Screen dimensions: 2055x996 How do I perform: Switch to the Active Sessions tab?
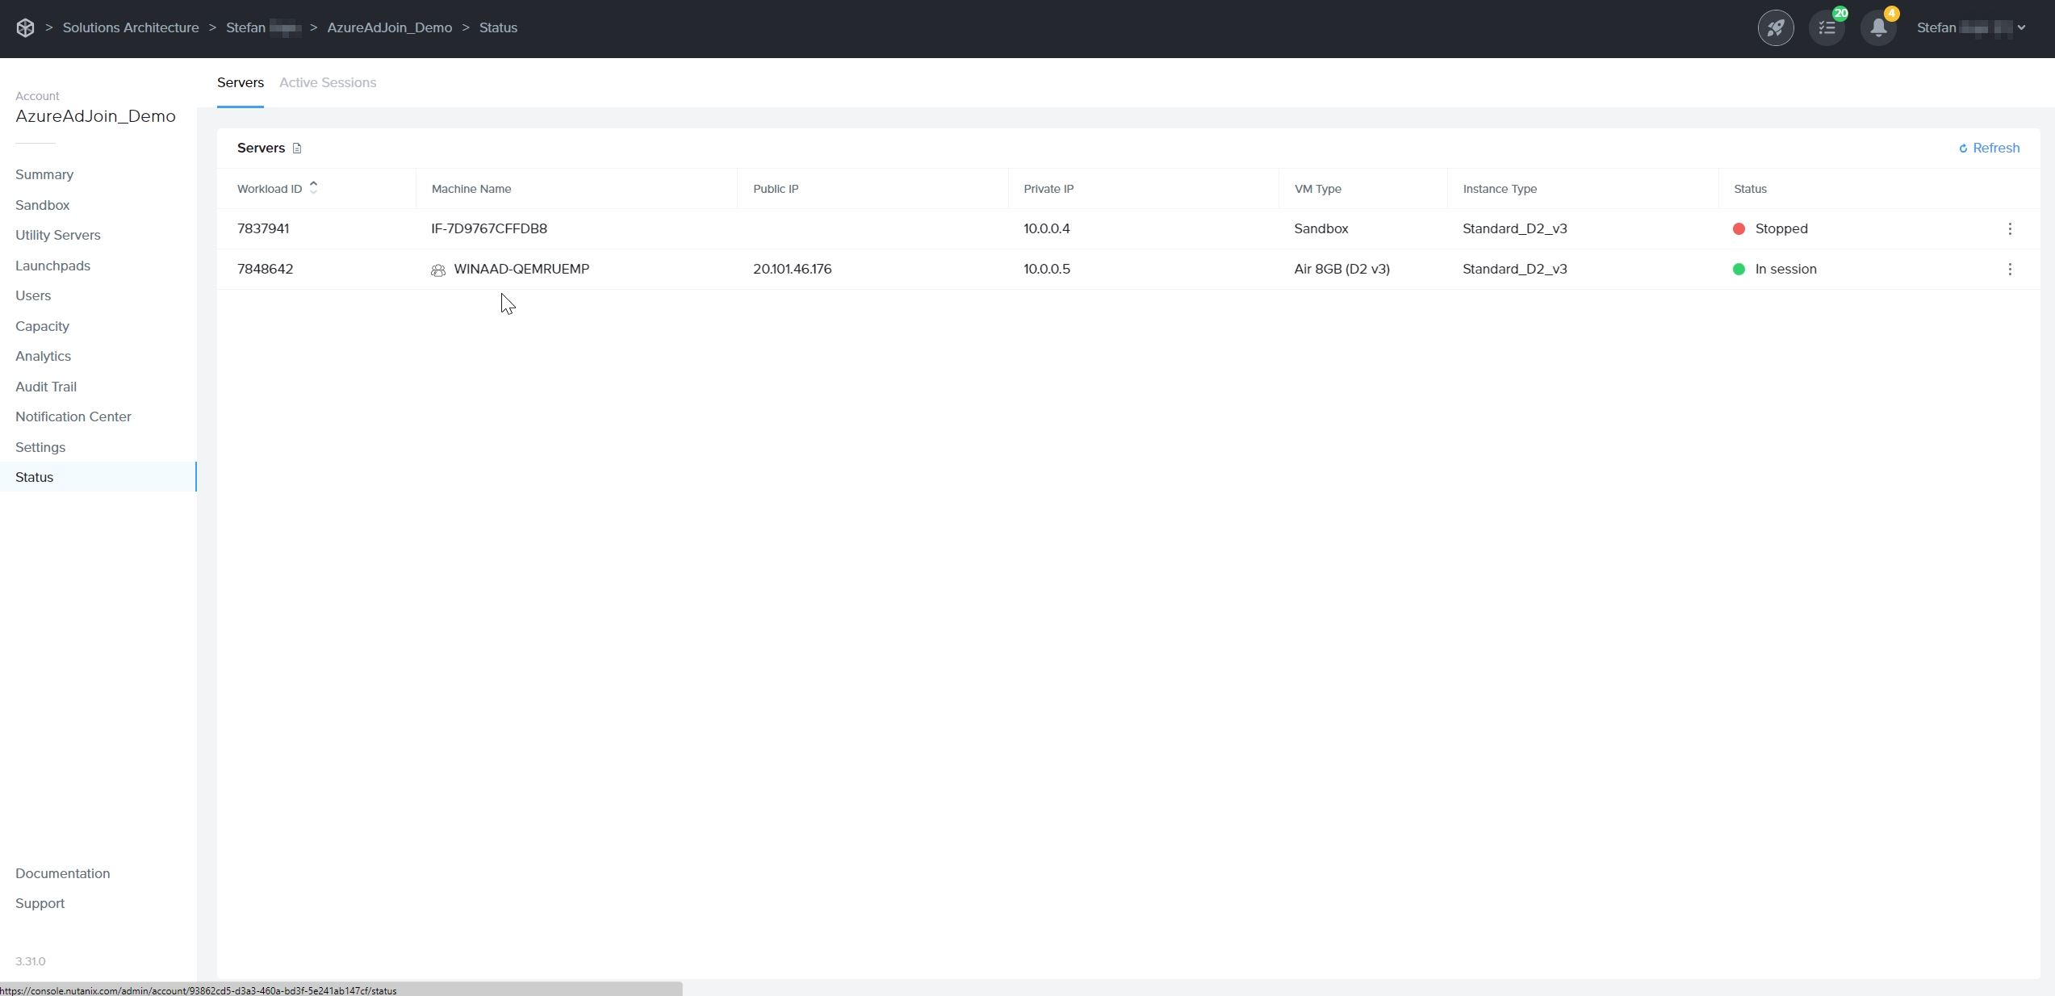328,82
